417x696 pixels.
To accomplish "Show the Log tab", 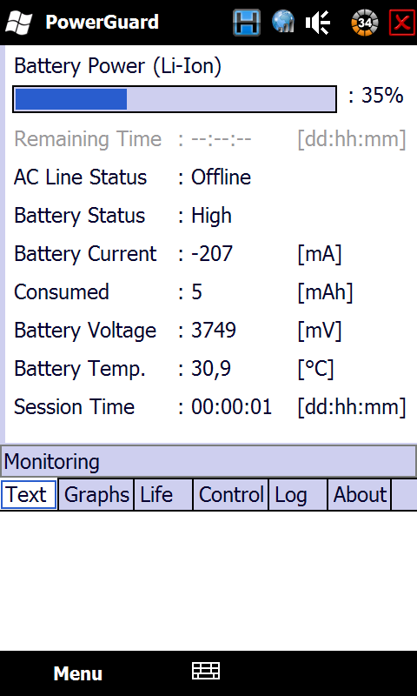I will coord(298,494).
